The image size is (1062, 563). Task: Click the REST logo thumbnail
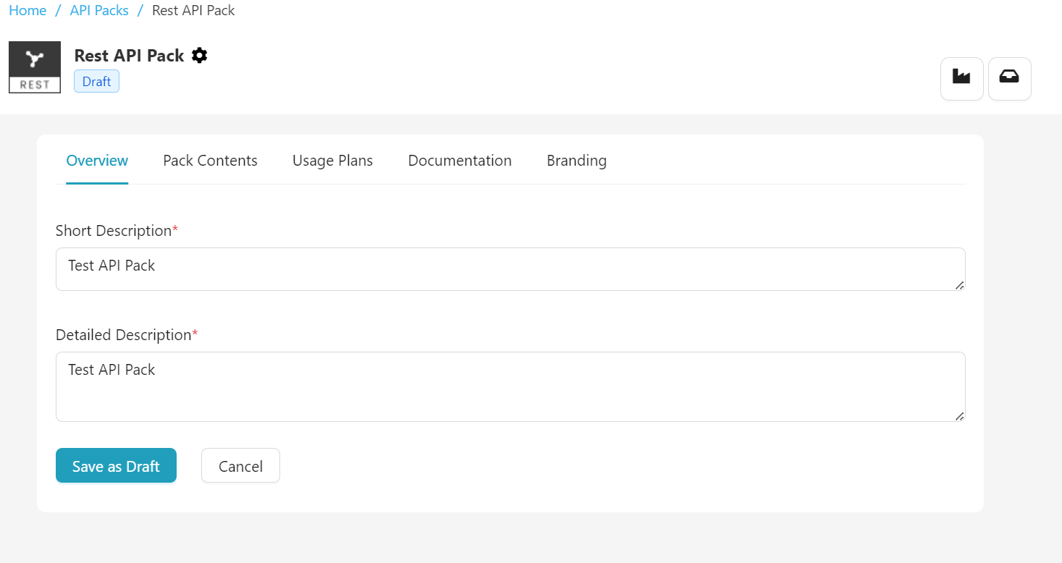point(35,67)
